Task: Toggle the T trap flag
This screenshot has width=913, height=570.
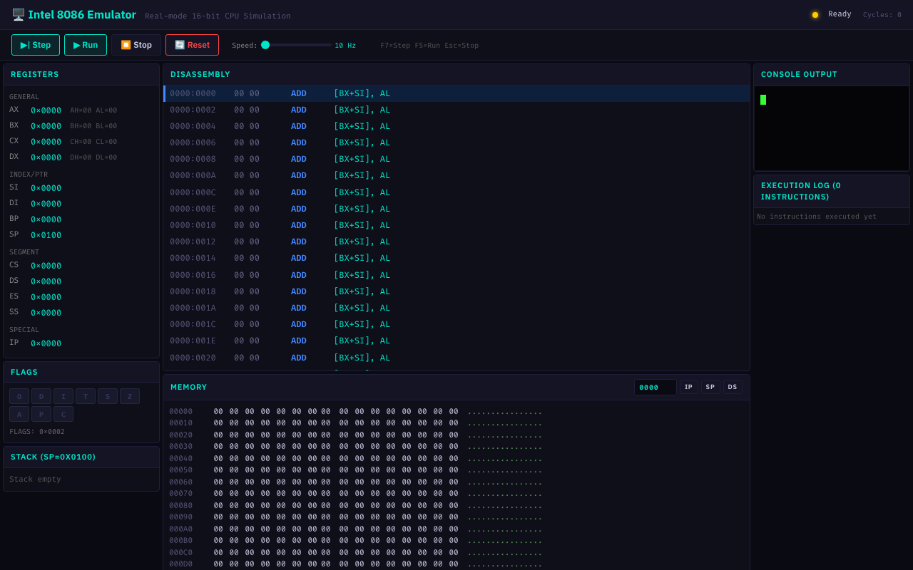Action: click(x=86, y=396)
